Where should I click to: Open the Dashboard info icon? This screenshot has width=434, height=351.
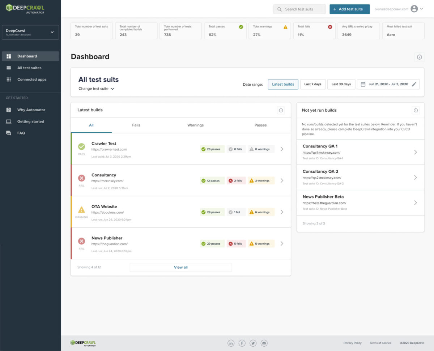[420, 57]
